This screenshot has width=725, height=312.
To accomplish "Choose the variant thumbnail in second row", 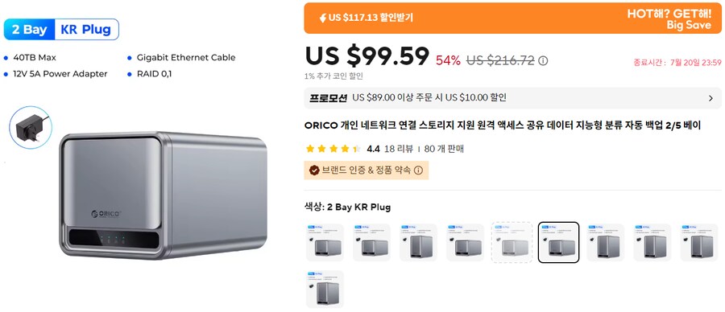I will coord(325,289).
